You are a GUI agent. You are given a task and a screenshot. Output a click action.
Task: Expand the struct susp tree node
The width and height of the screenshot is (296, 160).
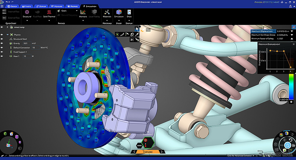coord(7,27)
